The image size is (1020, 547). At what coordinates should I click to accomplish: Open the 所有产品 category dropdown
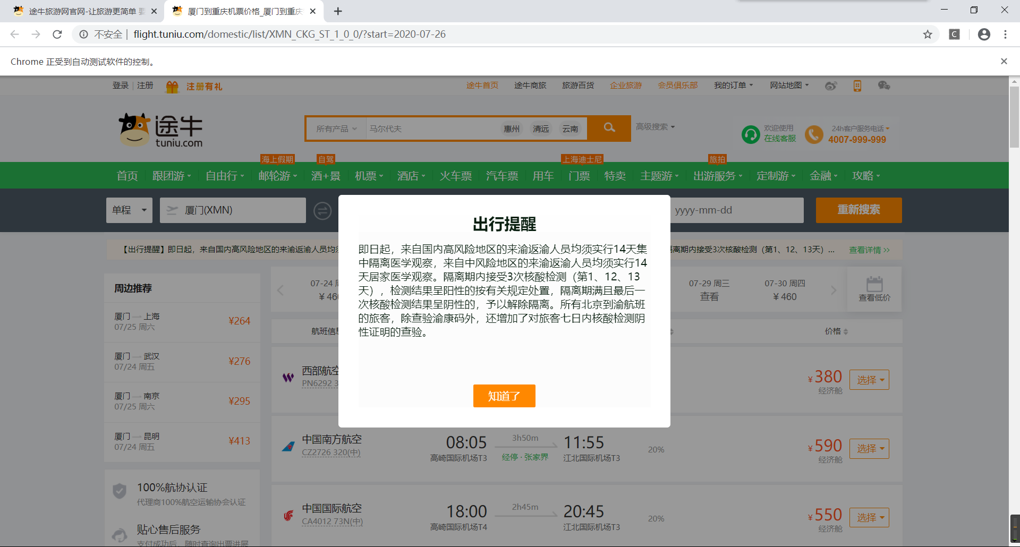click(336, 129)
